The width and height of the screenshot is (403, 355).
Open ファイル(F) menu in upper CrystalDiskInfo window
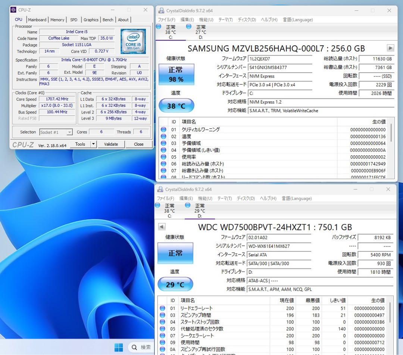click(x=166, y=20)
